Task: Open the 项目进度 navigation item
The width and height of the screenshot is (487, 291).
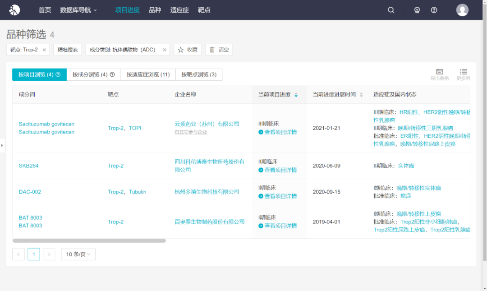Action: (x=127, y=10)
